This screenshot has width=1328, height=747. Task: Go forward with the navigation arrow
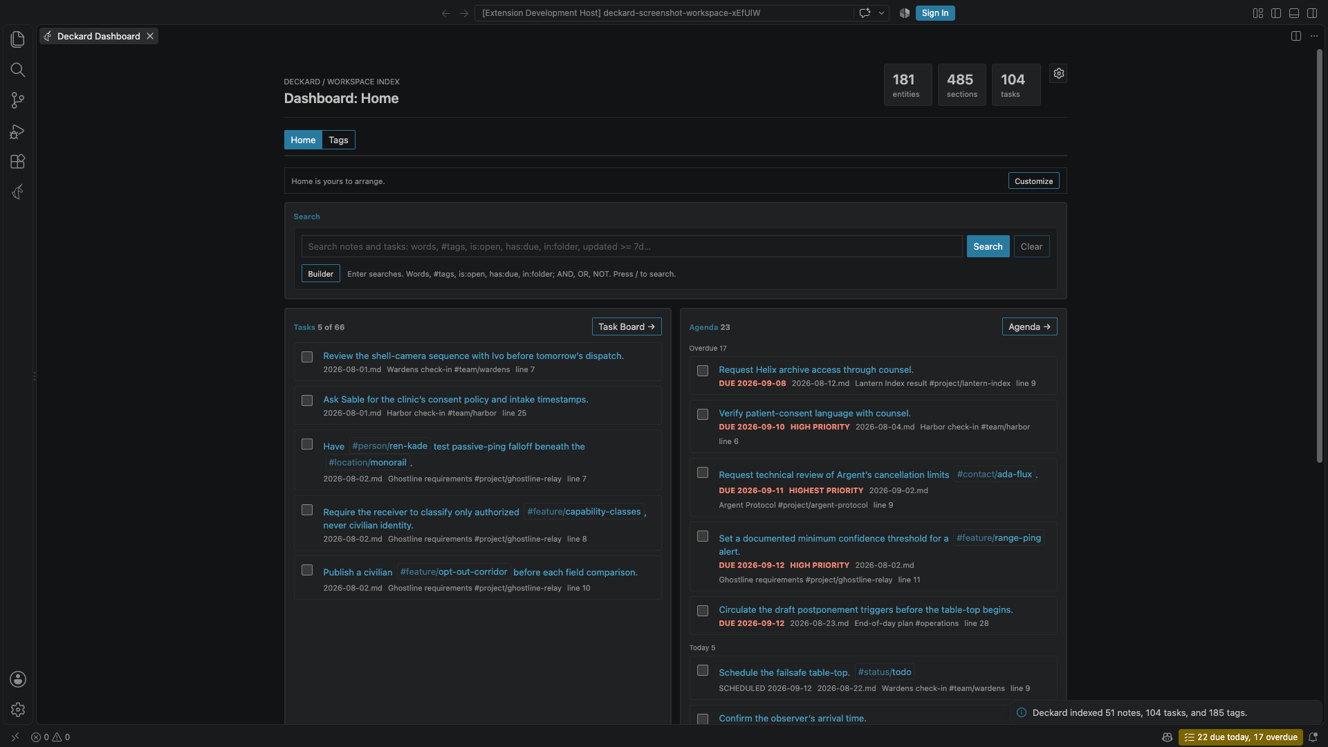464,13
